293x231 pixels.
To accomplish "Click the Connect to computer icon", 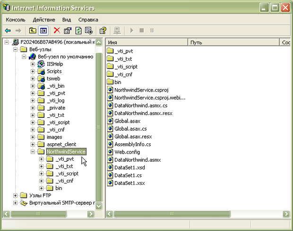I will (117, 30).
